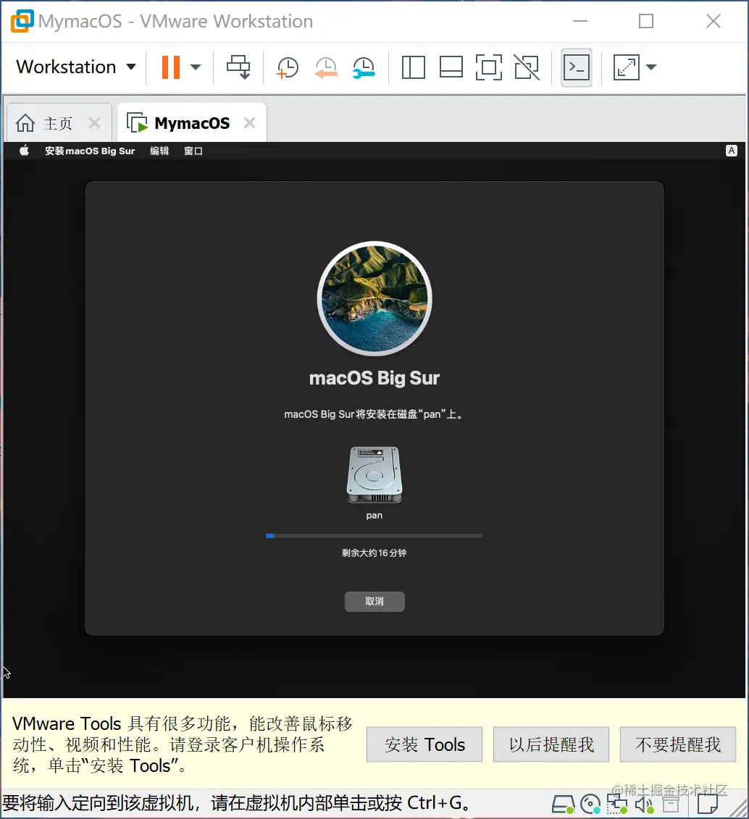Viewport: 749px width, 819px height.
Task: Click the message log note icon
Action: click(x=708, y=805)
